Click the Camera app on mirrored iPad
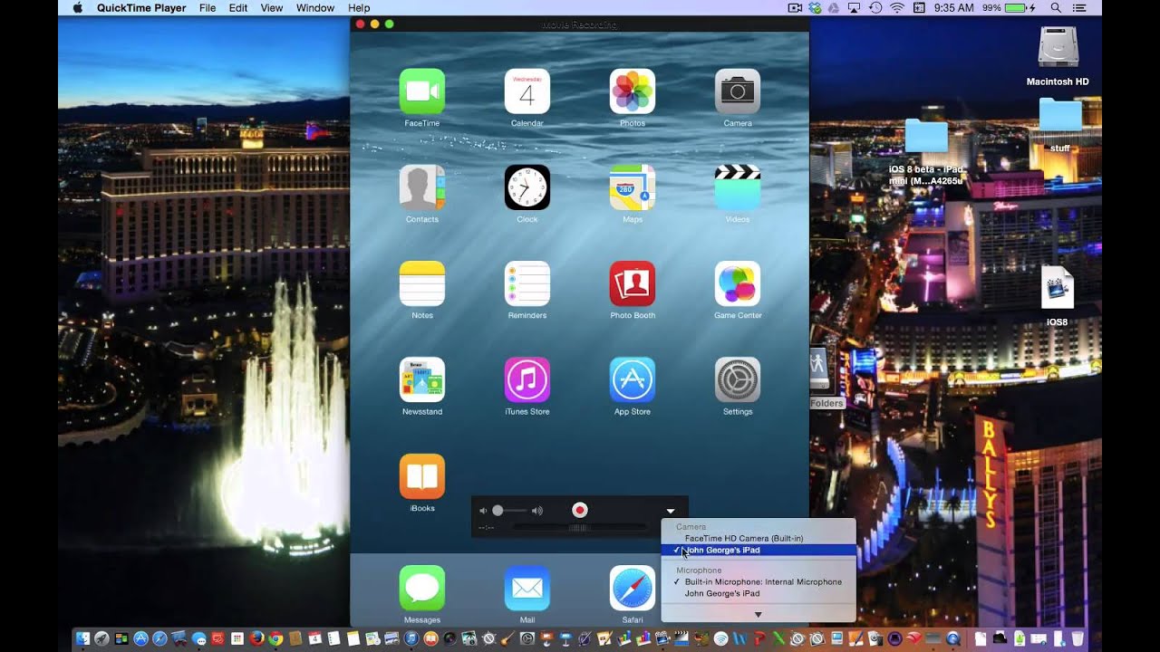 738,91
